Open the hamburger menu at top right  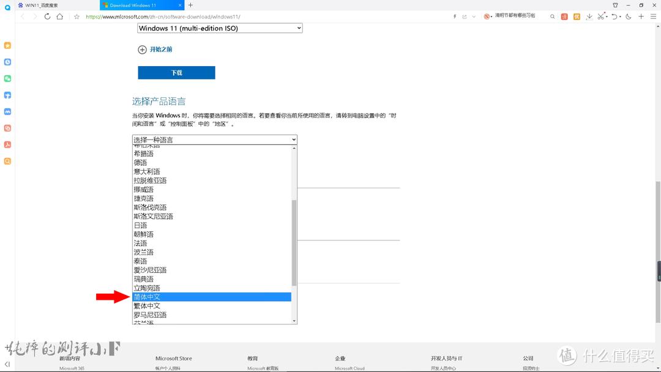(x=654, y=16)
